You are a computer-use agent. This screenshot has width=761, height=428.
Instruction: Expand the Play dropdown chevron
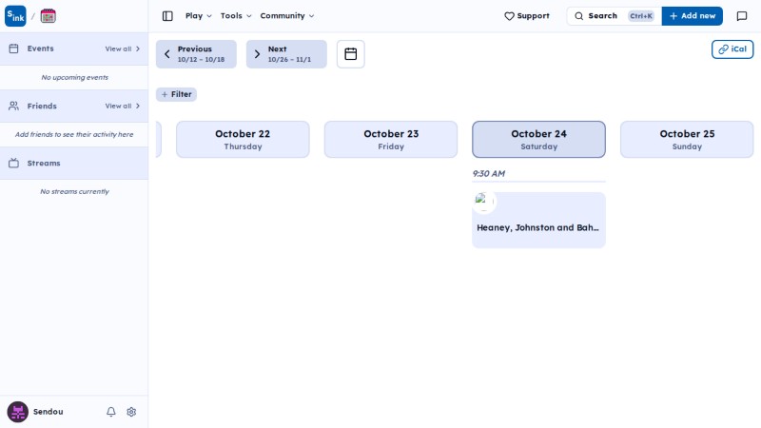tap(209, 16)
